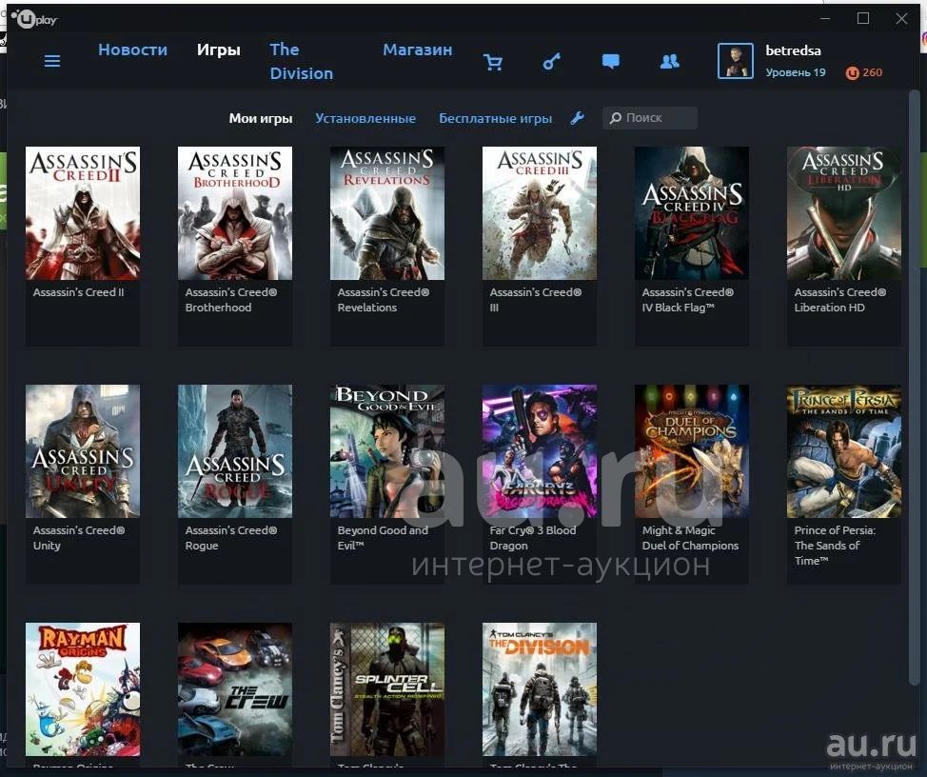This screenshot has height=777, width=927.
Task: Open Prince of Persia Sands of Time cover
Action: pyautogui.click(x=844, y=451)
